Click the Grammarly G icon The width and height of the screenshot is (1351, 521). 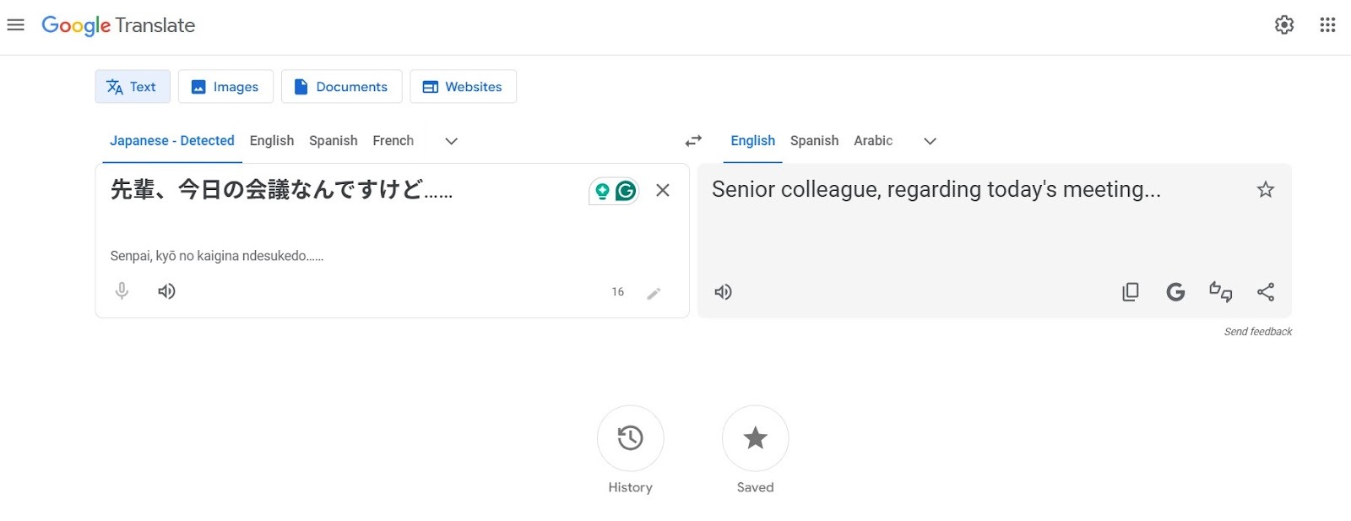626,192
